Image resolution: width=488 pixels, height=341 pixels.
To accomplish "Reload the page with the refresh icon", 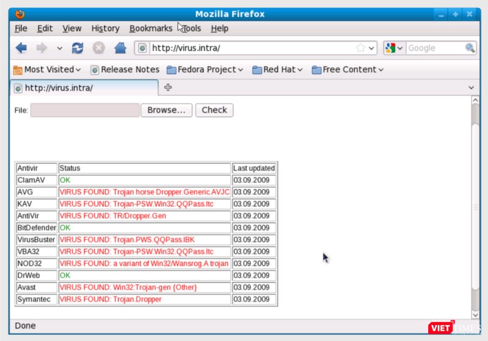I will (77, 48).
